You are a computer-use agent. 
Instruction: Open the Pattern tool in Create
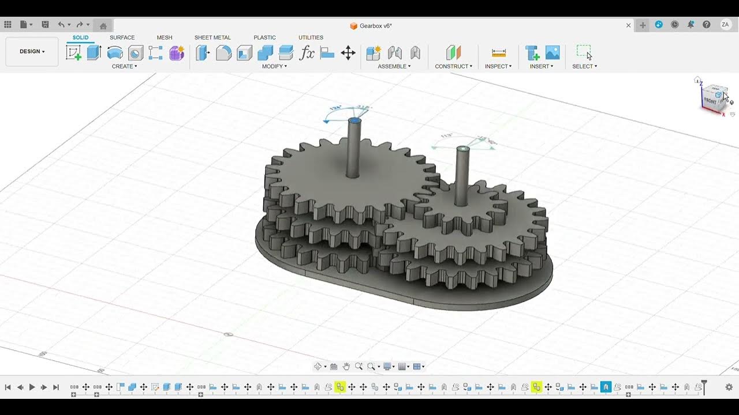(155, 53)
